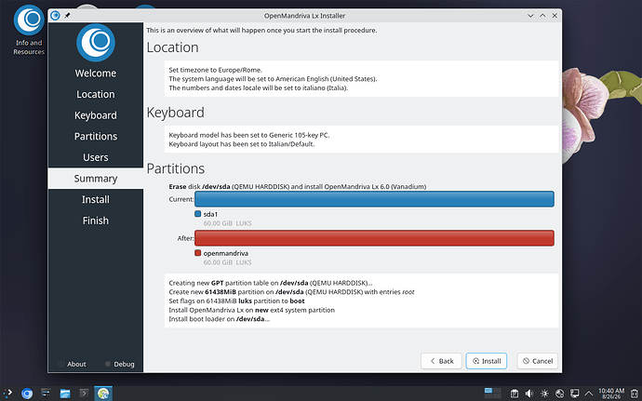Click the 'Create new 61438MiB partition' line

pyautogui.click(x=291, y=292)
